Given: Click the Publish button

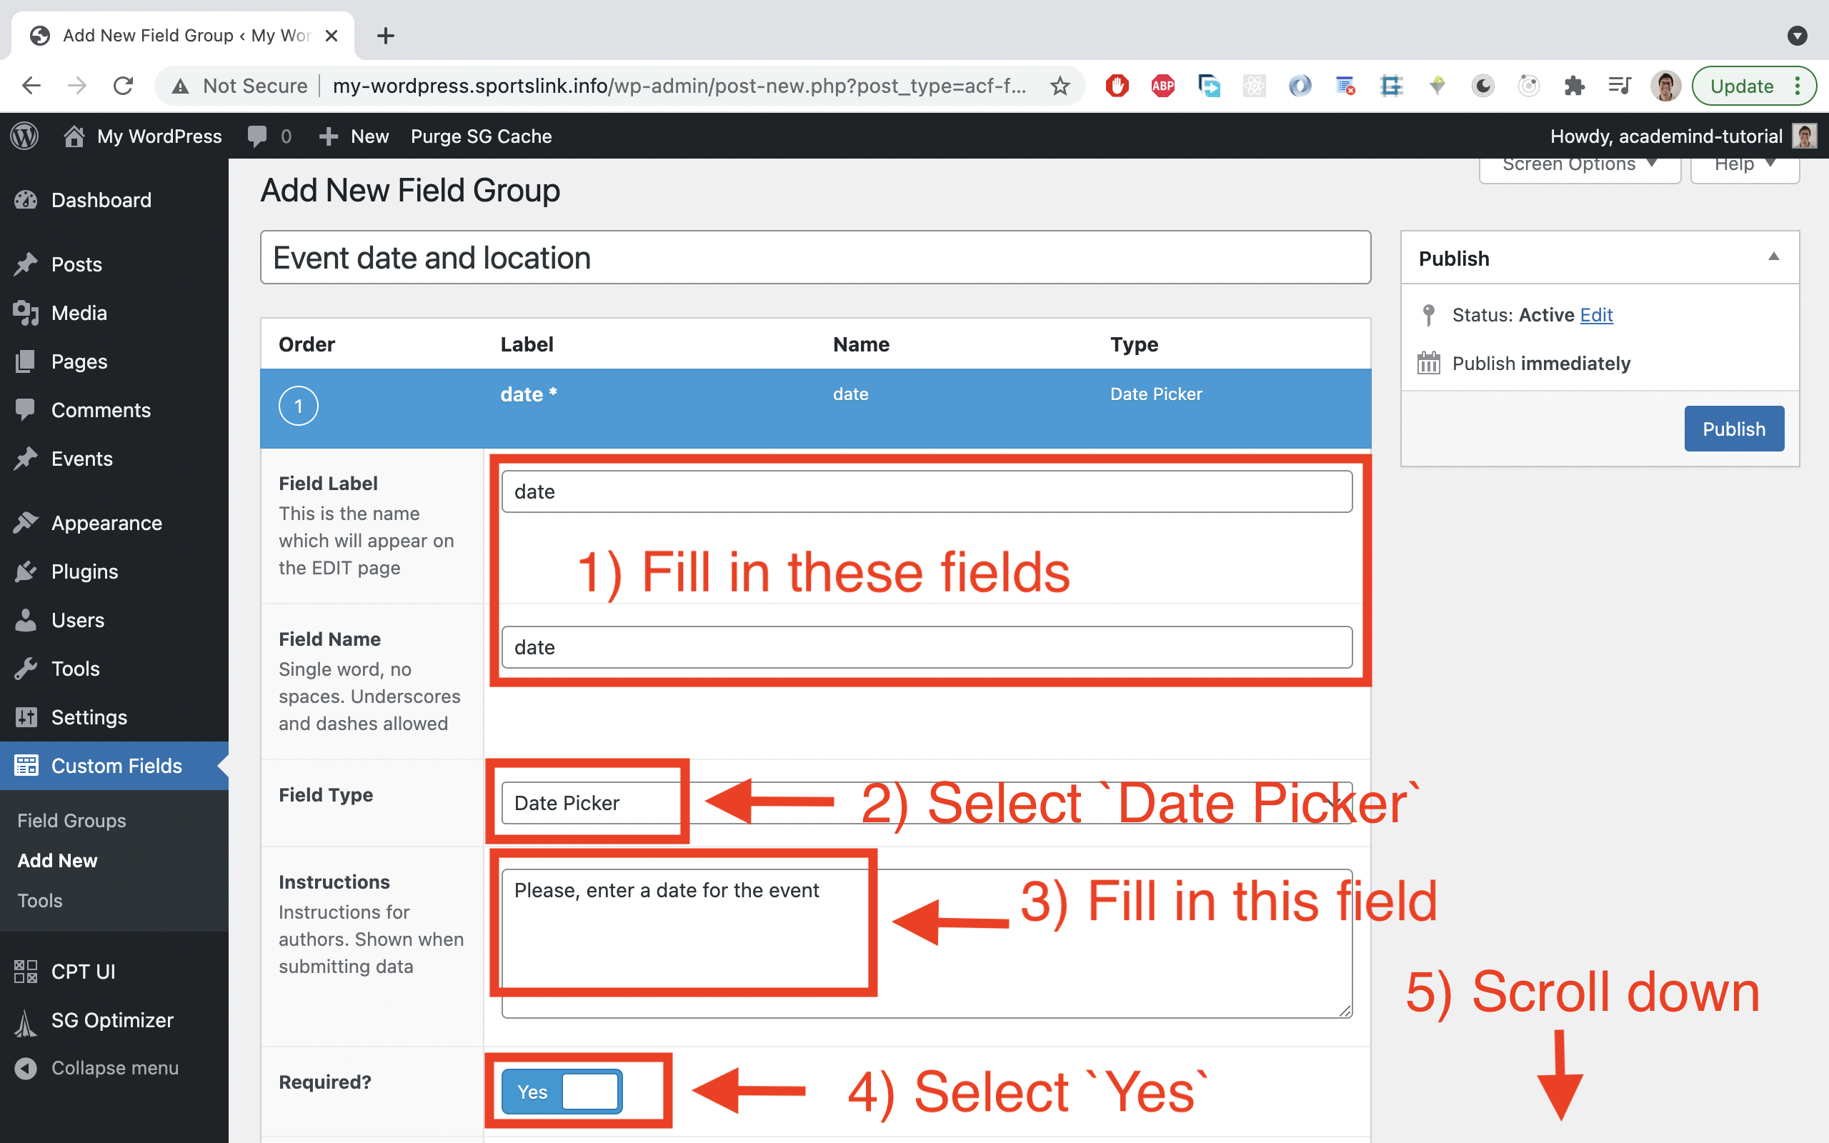Looking at the screenshot, I should (1734, 428).
